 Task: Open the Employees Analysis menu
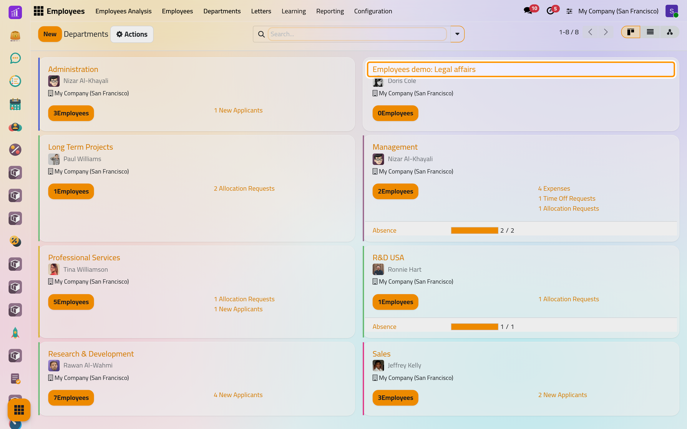coord(123,11)
